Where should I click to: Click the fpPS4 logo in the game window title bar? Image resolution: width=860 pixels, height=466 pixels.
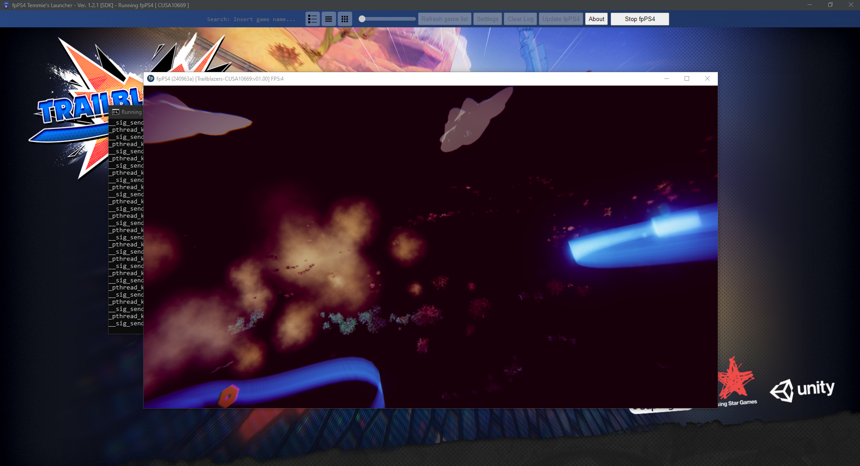[x=151, y=78]
